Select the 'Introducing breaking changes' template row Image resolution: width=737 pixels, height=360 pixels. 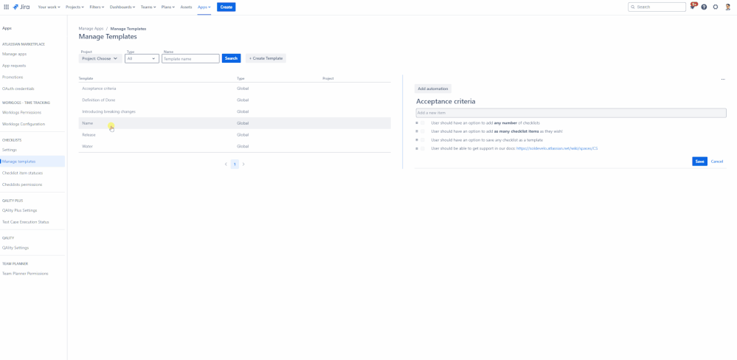pos(235,111)
